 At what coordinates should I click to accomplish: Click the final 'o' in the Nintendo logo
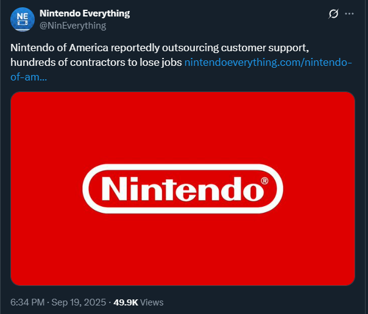click(x=253, y=192)
